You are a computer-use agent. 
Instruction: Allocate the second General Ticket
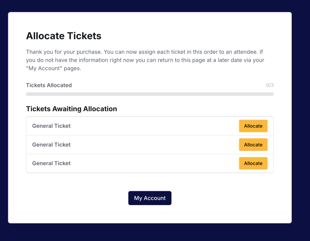(x=253, y=145)
